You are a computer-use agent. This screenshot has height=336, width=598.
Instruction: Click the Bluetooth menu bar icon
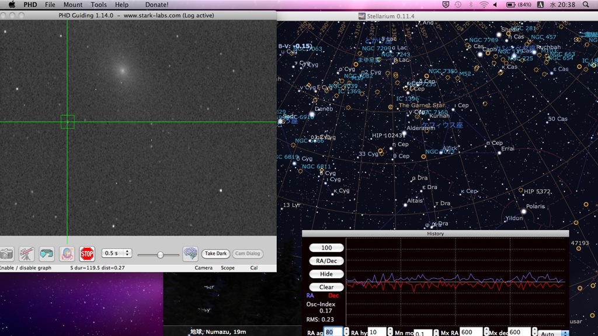471,5
